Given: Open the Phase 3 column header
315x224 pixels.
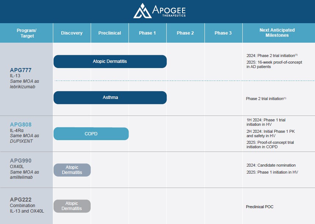Looking at the screenshot, I should point(223,33).
